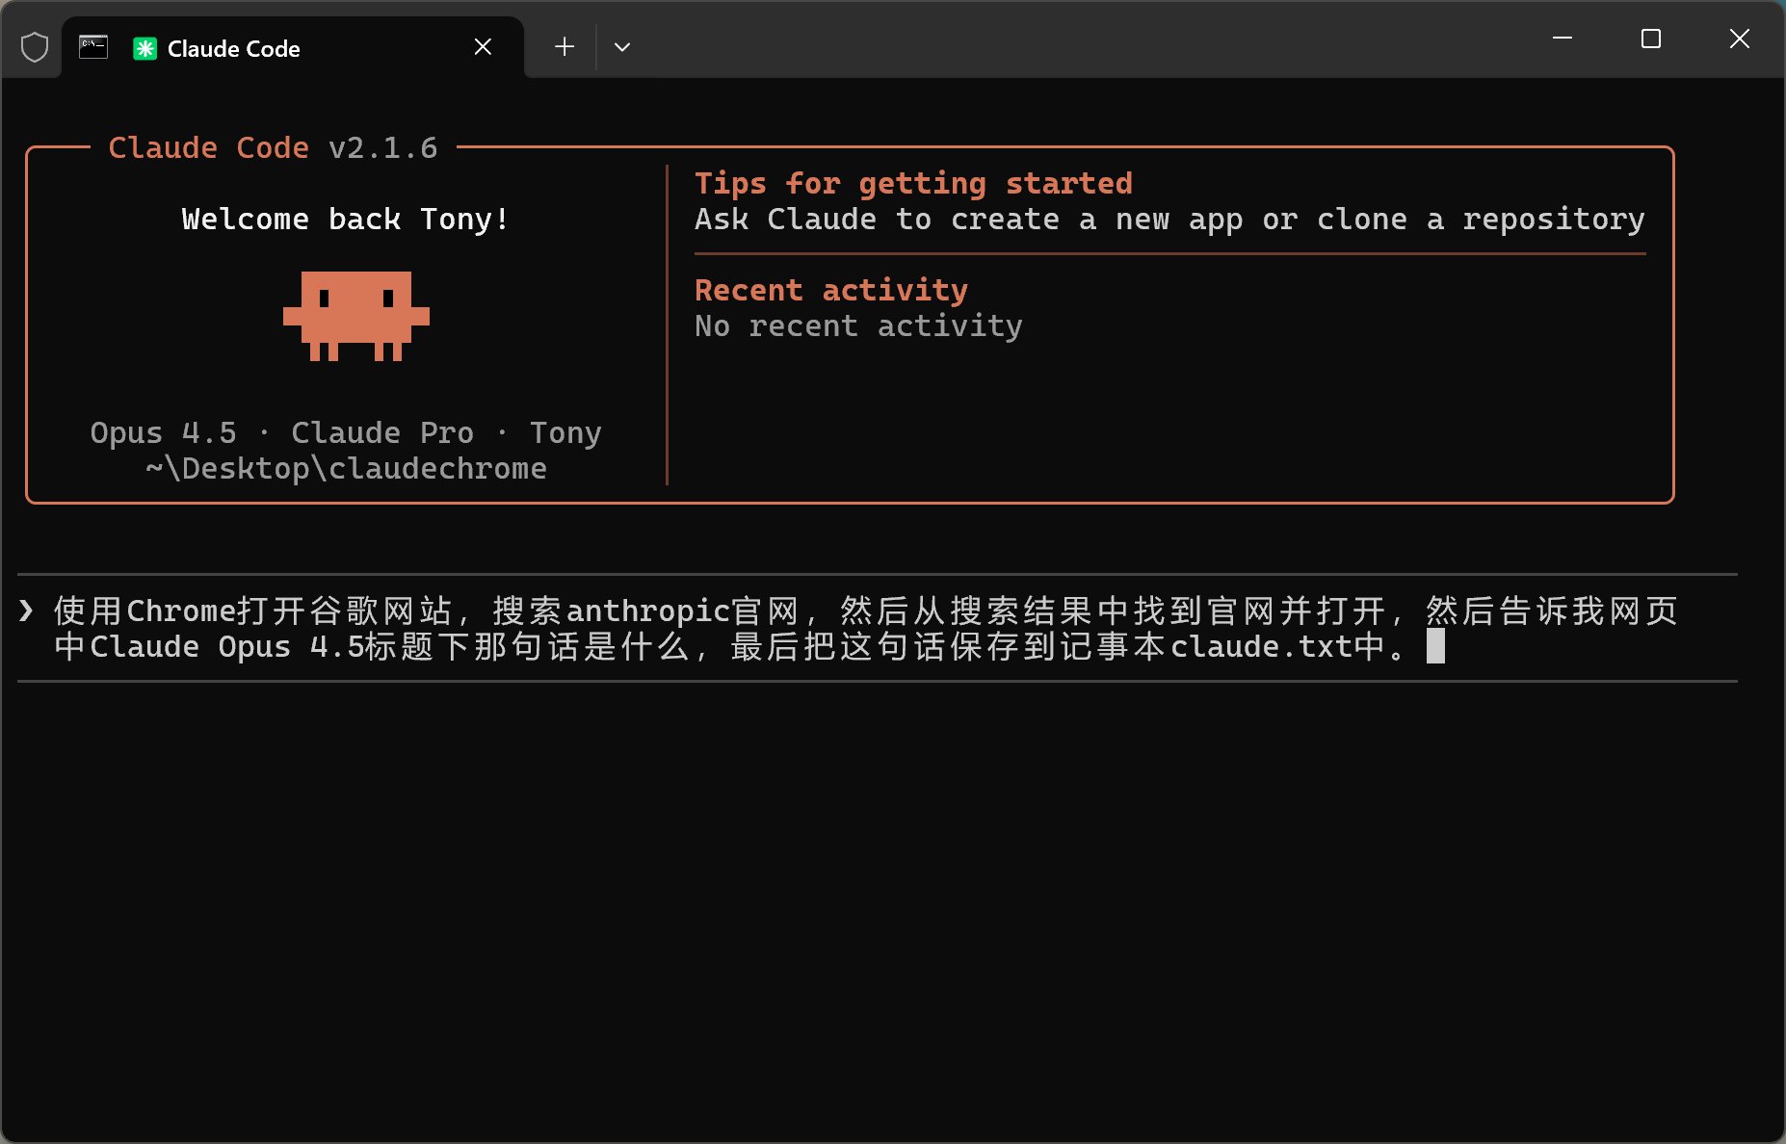Image resolution: width=1786 pixels, height=1144 pixels.
Task: Select the Claude Code tab title
Action: click(233, 49)
